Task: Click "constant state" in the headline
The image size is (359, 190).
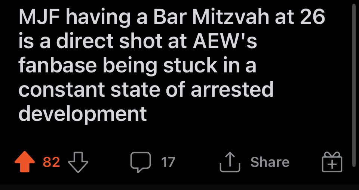Action: (x=89, y=90)
